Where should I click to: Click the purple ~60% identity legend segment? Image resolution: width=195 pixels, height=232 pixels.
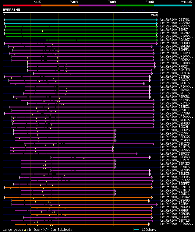click(97, 5)
